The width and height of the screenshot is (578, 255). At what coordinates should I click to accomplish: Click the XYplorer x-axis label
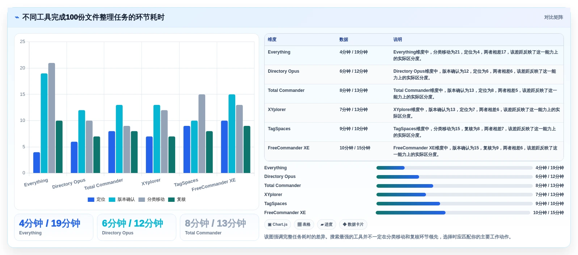tap(151, 182)
